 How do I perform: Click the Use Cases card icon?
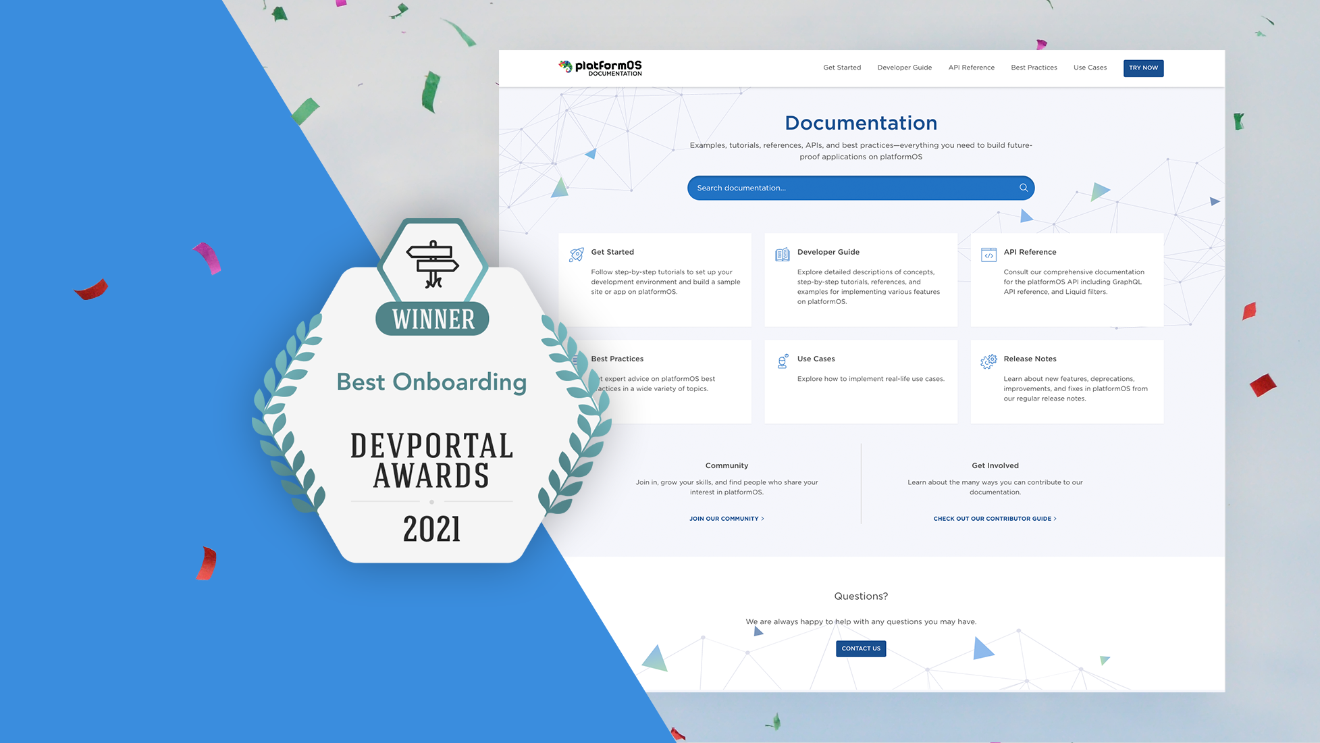coord(783,361)
